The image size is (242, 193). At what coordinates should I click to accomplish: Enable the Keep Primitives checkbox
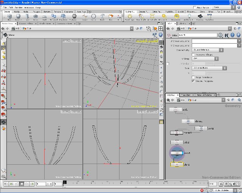coord(194,77)
